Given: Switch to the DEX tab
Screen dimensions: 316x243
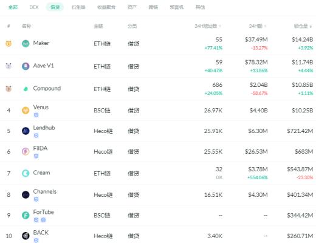Looking at the screenshot, I should tap(34, 7).
